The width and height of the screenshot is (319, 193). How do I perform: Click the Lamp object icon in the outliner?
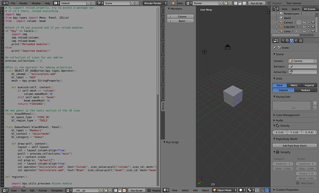[282, 31]
